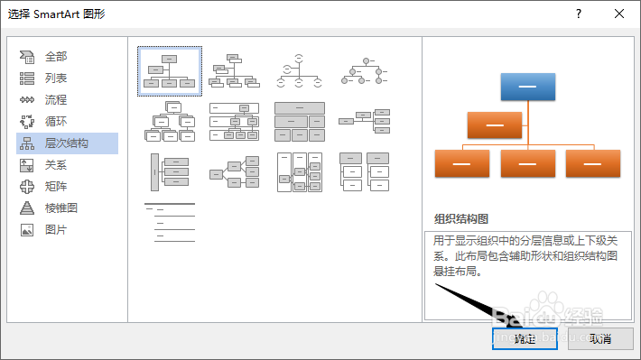Select the labeled hierarchy layout

(234, 122)
